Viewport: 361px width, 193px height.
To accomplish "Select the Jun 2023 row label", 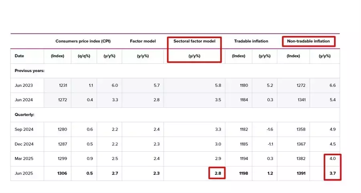I will coord(24,85).
